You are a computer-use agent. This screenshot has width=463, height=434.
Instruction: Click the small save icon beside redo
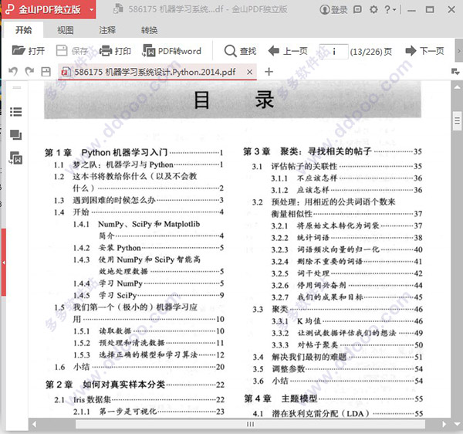click(46, 72)
